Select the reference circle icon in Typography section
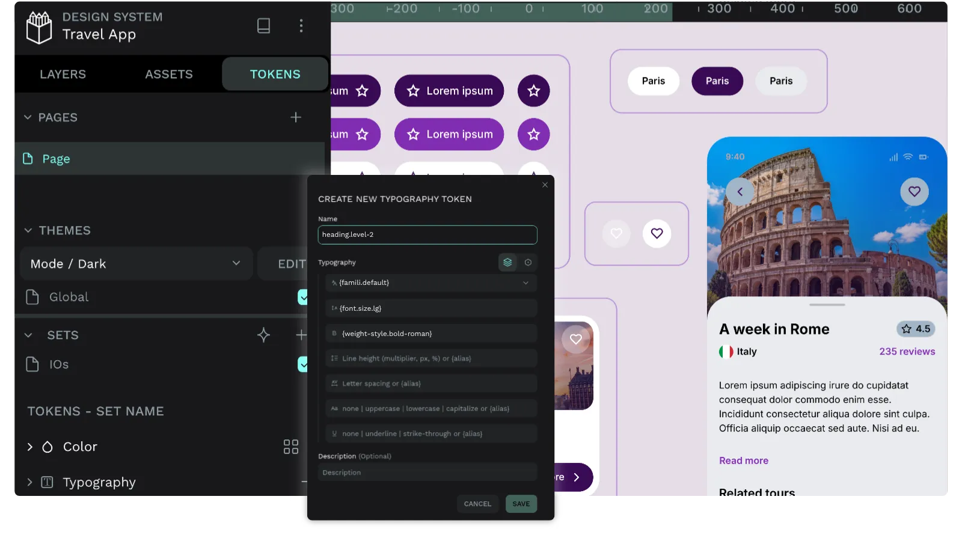This screenshot has width=962, height=541. point(528,262)
